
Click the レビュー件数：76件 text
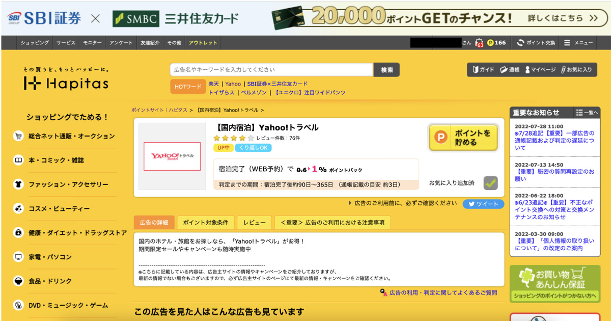pyautogui.click(x=278, y=138)
